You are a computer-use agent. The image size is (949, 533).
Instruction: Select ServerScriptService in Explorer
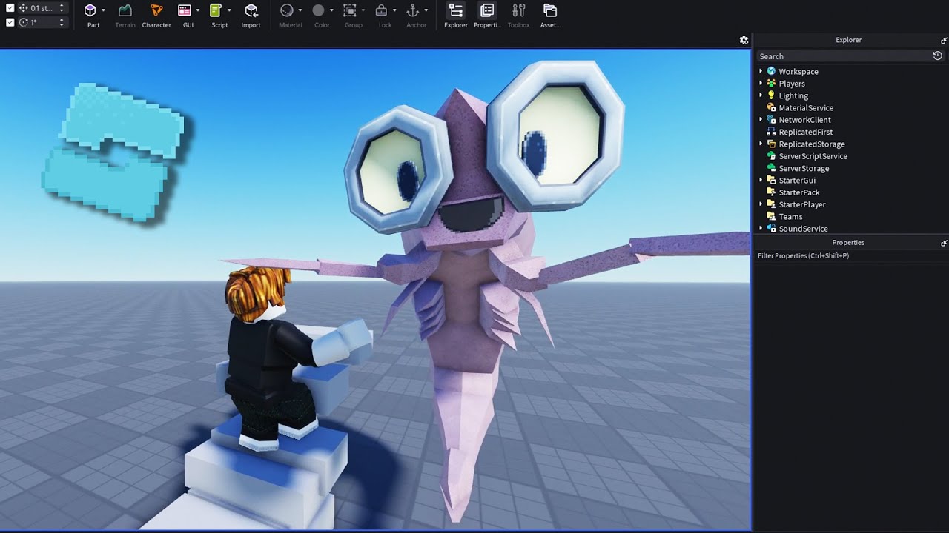(x=813, y=156)
